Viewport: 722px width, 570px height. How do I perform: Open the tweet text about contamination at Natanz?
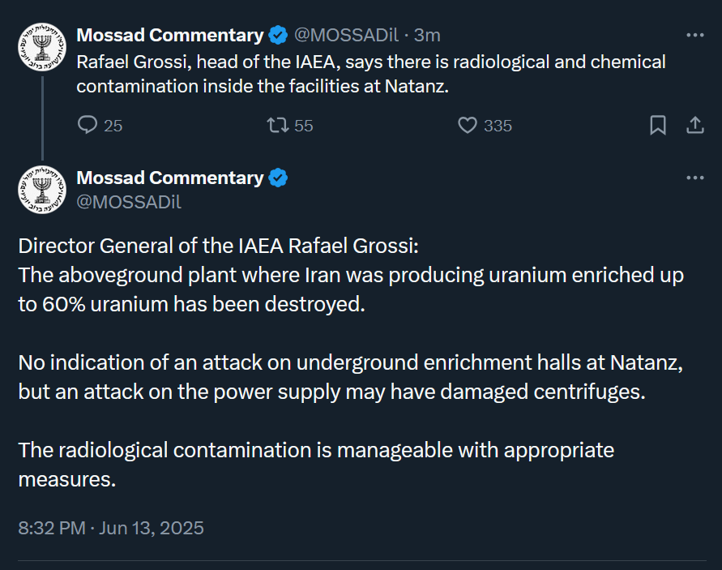click(x=370, y=74)
